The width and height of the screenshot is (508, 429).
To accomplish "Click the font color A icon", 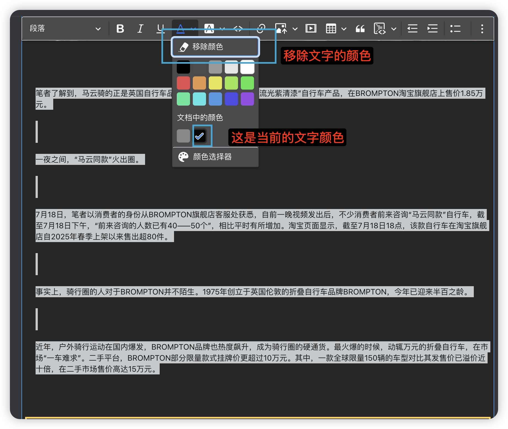I will pos(180,29).
